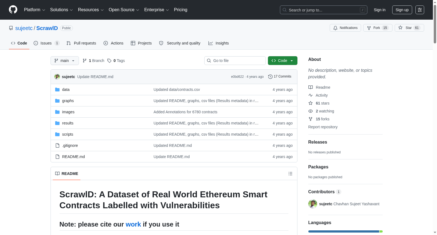The height and width of the screenshot is (235, 437).
Task: Click the fork icon beside 15 forks
Action: point(311,119)
